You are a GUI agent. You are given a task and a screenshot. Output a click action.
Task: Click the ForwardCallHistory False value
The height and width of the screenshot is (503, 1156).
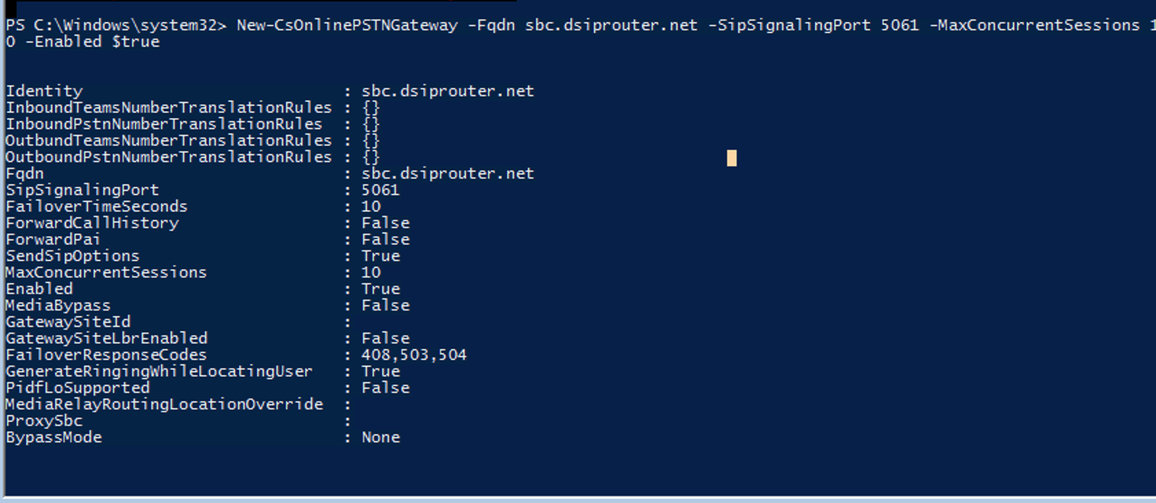(386, 223)
